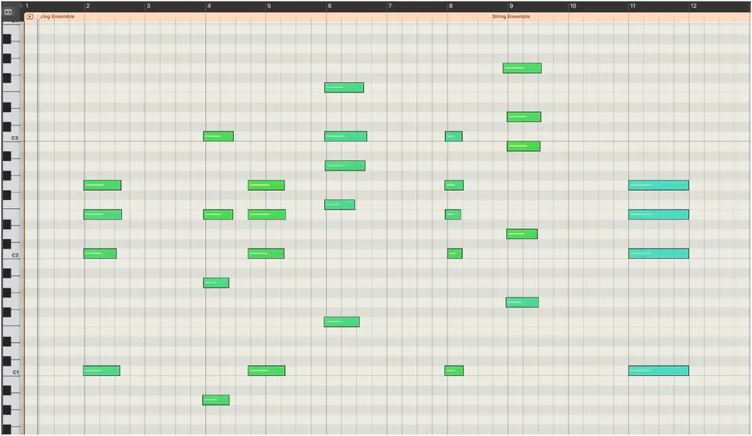Viewport: 752px width, 436px height.
Task: Select bar 6 in the ruler
Action: click(x=329, y=6)
